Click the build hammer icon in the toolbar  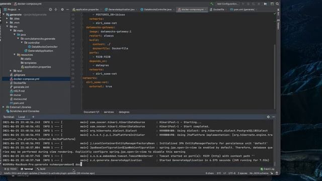click(212, 4)
